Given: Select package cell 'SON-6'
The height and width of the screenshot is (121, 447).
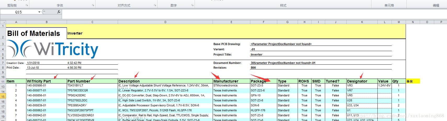Looking at the screenshot, I should click(264, 105).
